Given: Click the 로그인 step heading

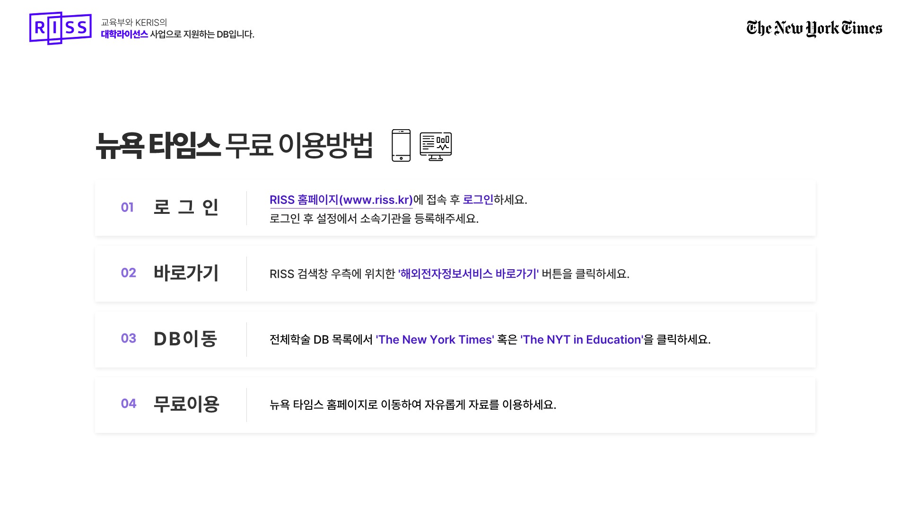Looking at the screenshot, I should tap(186, 207).
